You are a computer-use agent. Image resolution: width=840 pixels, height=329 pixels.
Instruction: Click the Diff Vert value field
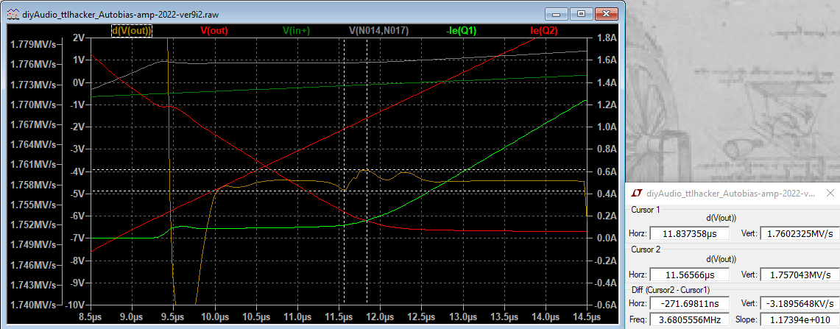pos(800,305)
